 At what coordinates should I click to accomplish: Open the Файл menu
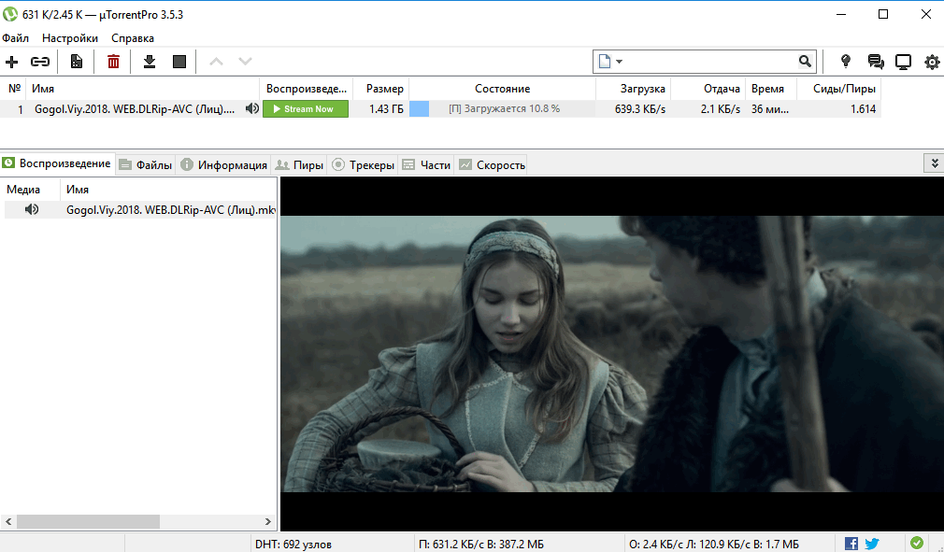[15, 38]
